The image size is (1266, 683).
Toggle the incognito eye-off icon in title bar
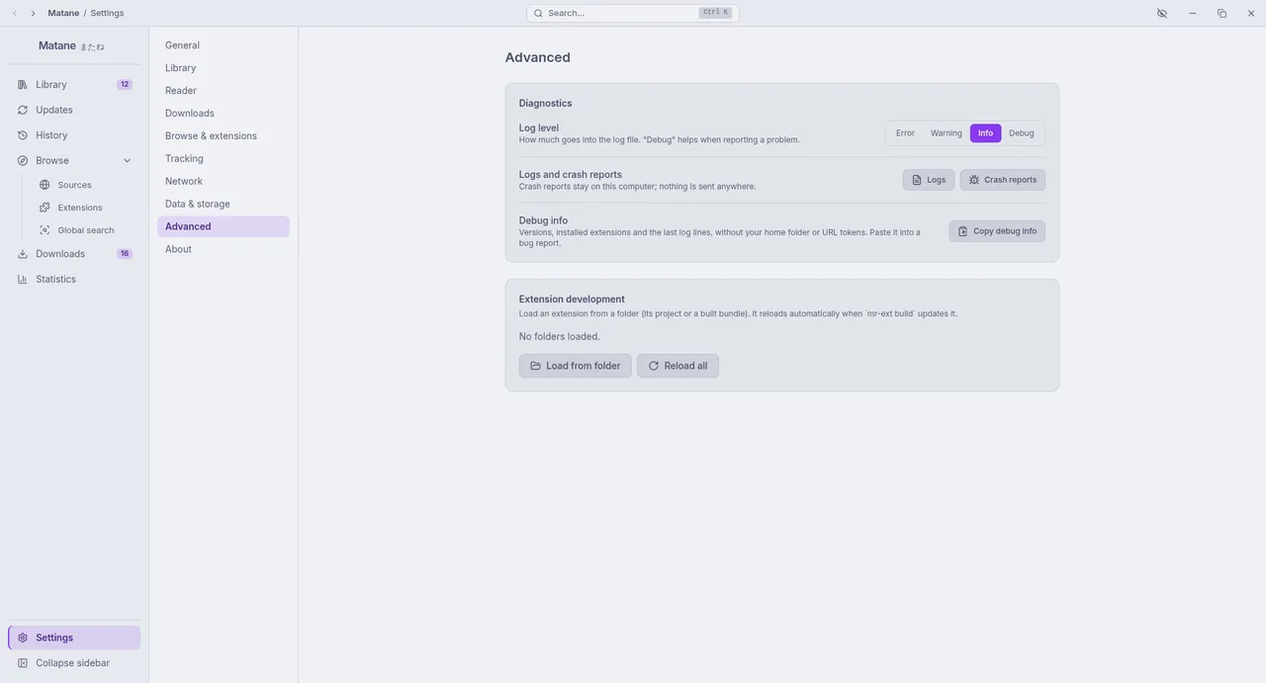1162,13
